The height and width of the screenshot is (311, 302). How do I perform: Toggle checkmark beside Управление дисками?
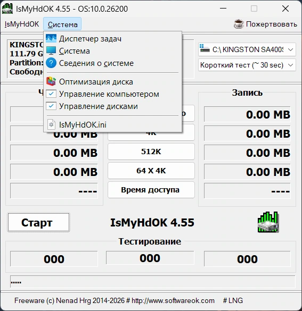51,106
